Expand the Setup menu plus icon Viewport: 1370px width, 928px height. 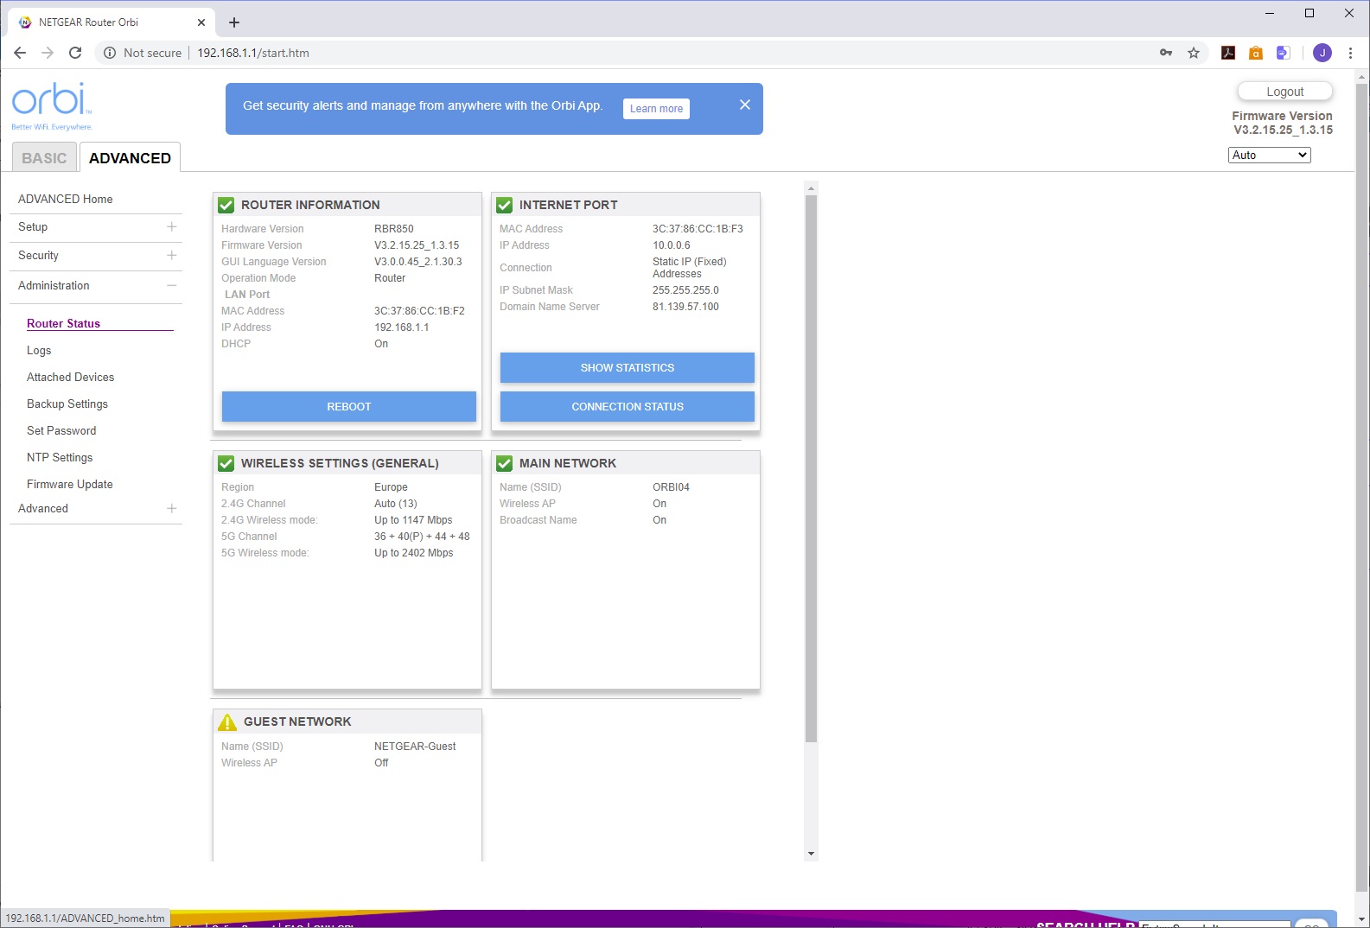click(x=172, y=226)
